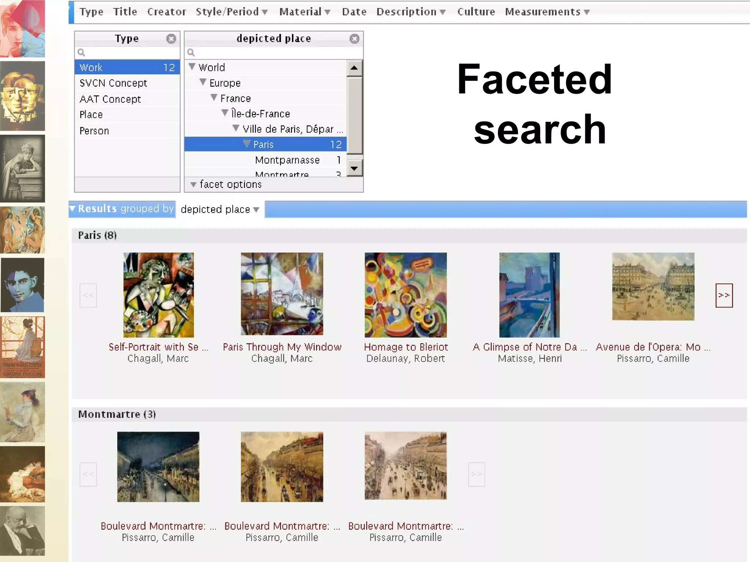This screenshot has height=562, width=750.
Task: Select AAT Concept type
Action: click(x=127, y=99)
